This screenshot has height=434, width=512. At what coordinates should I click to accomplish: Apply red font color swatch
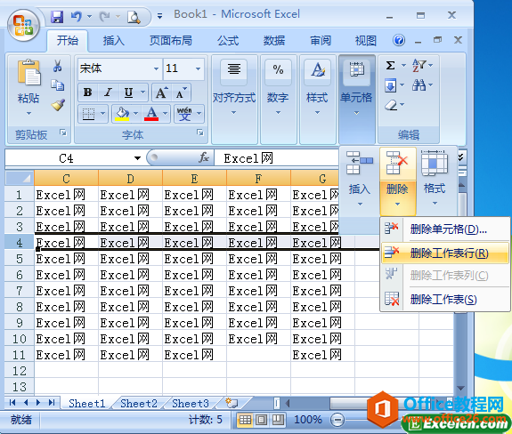point(151,114)
